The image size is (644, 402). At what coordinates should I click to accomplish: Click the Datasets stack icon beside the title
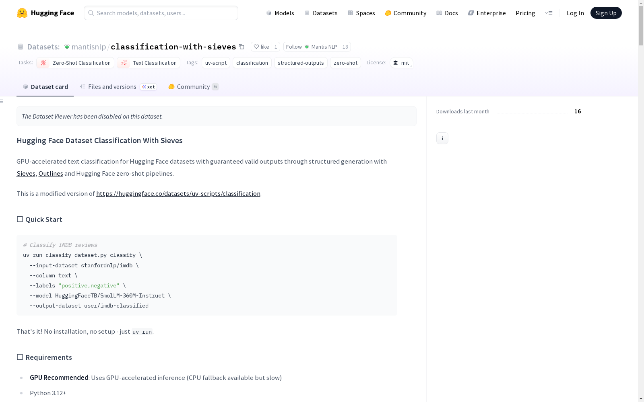(21, 47)
